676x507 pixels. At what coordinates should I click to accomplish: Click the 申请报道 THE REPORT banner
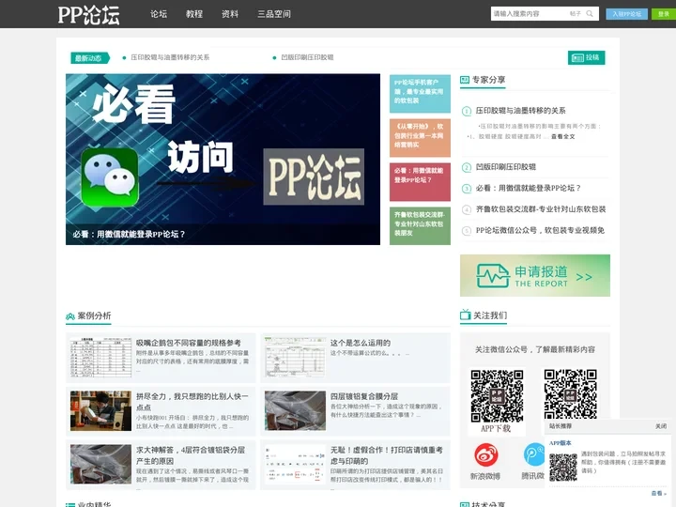click(535, 275)
